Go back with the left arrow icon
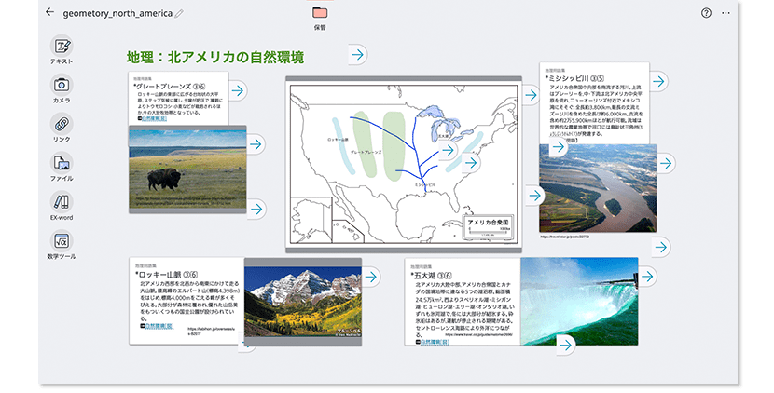This screenshot has width=774, height=393. tap(49, 12)
